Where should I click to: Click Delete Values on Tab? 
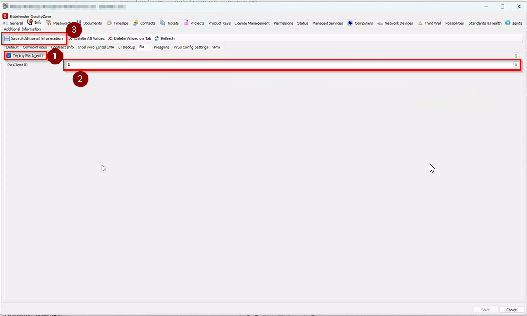pyautogui.click(x=130, y=39)
